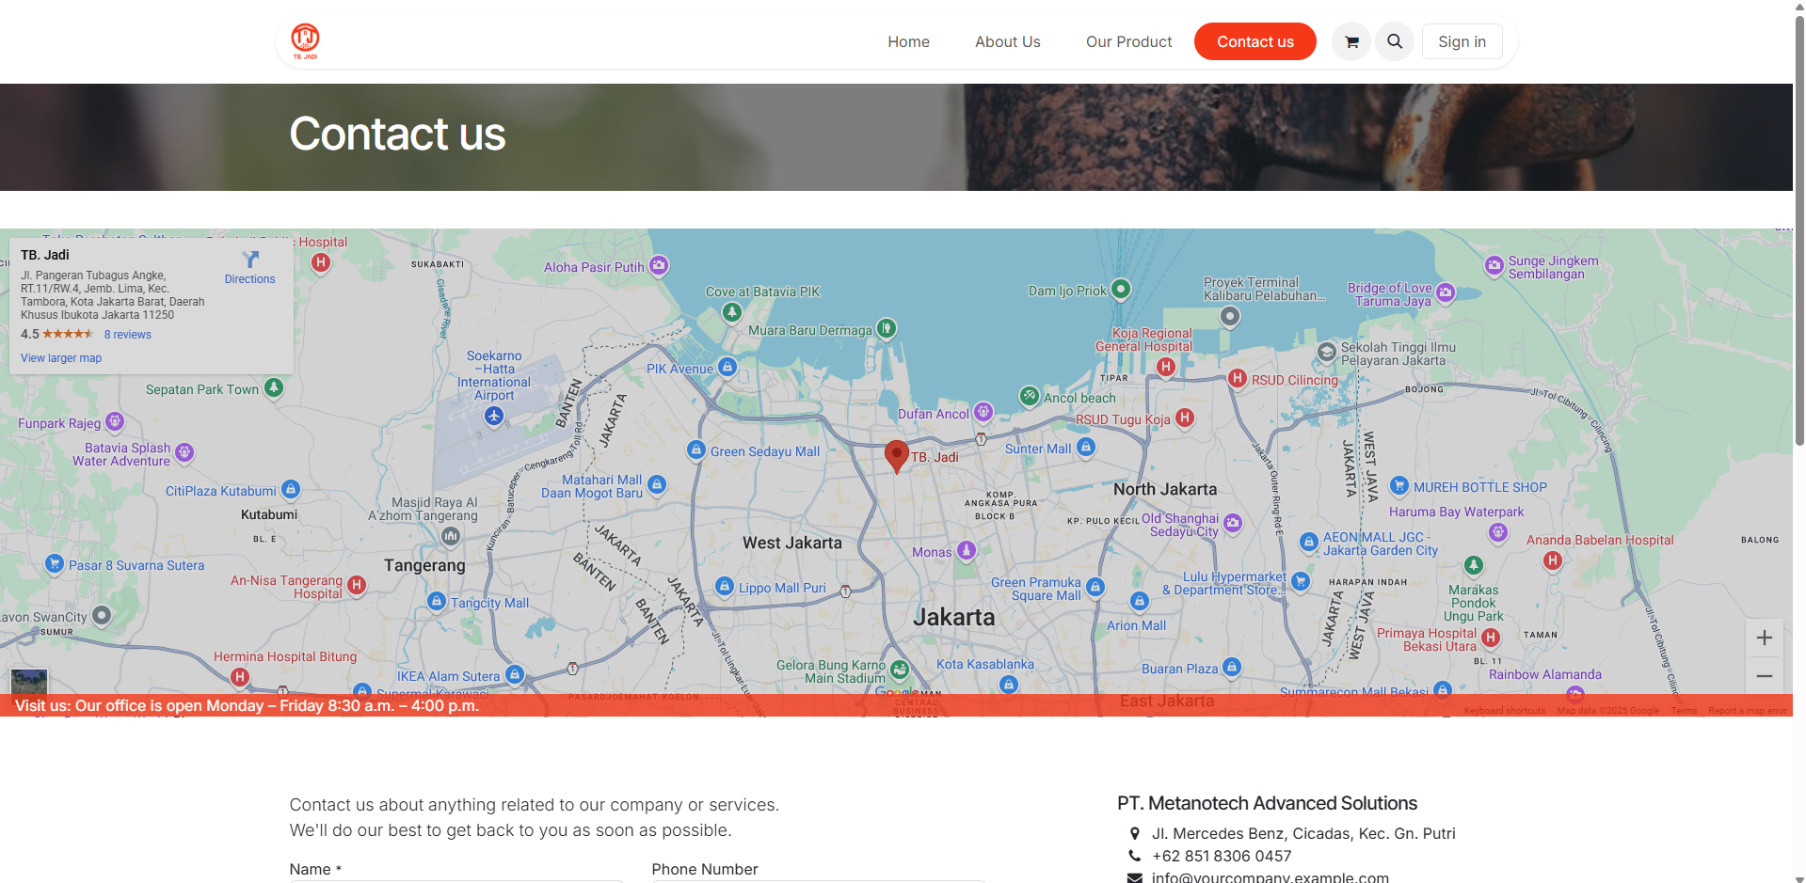Click the Monas landmark marker
1806x883 pixels.
coord(967,551)
